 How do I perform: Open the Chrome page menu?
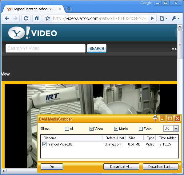[x=163, y=18]
